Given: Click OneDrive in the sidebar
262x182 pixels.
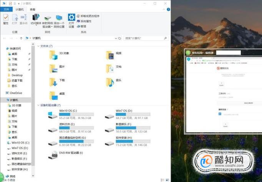Looking at the screenshot, I should coord(14,93).
